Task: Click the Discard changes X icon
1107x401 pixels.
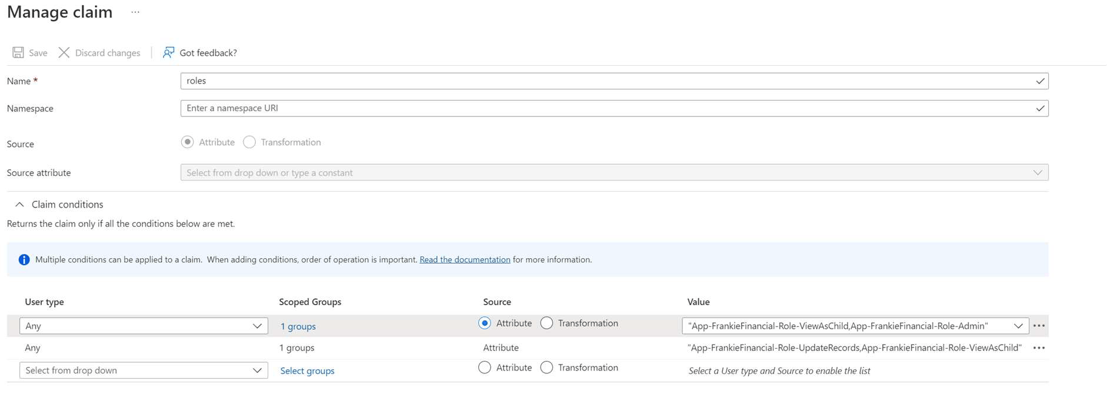Action: [64, 53]
